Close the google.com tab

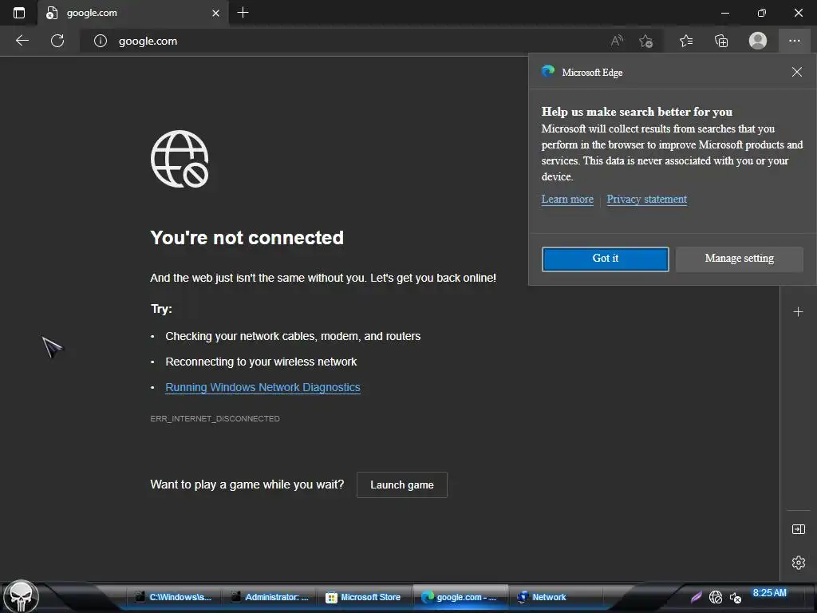point(215,13)
